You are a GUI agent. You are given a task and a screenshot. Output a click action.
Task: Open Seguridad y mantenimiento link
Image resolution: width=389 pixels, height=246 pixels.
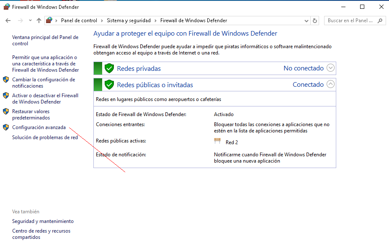point(43,221)
